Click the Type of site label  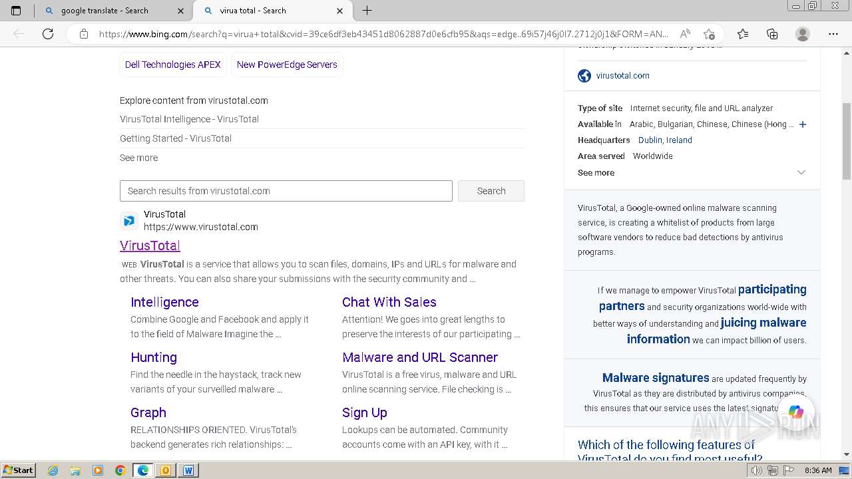click(x=600, y=108)
